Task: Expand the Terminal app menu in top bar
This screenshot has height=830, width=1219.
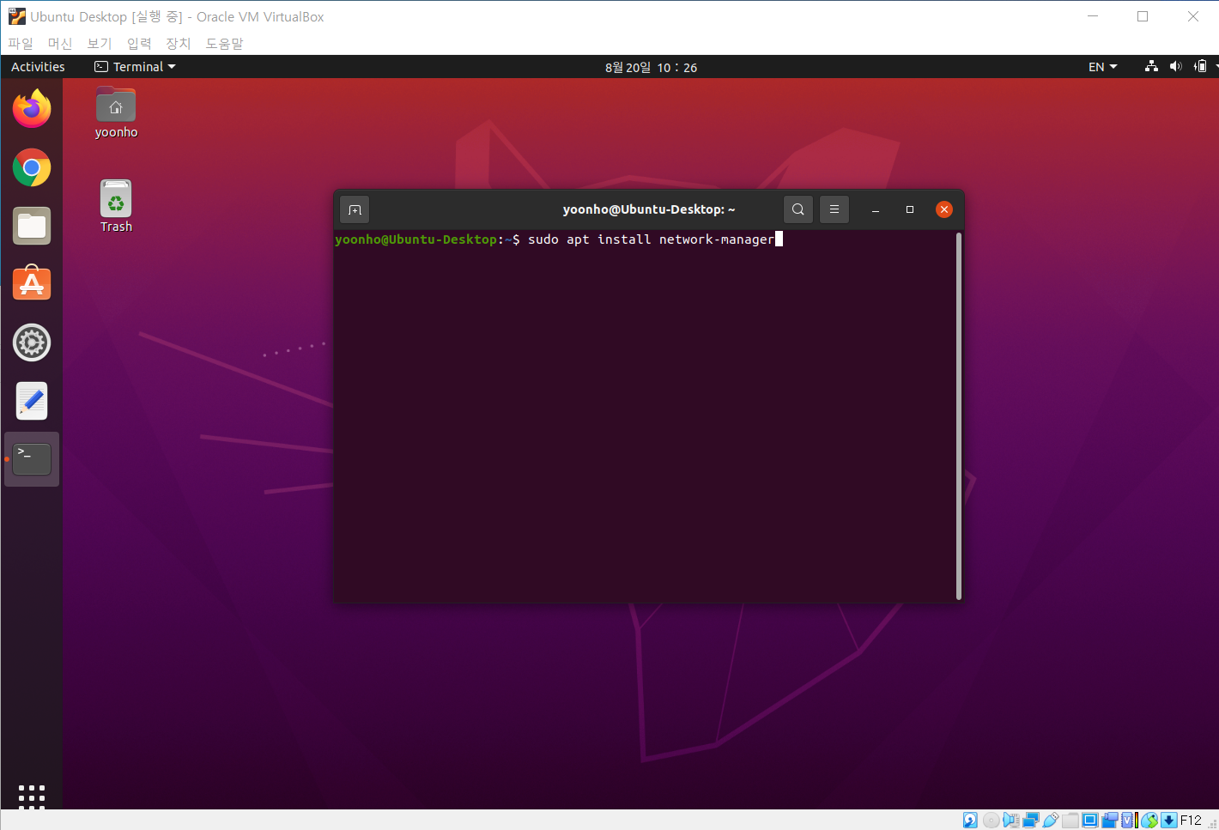Action: click(x=135, y=66)
